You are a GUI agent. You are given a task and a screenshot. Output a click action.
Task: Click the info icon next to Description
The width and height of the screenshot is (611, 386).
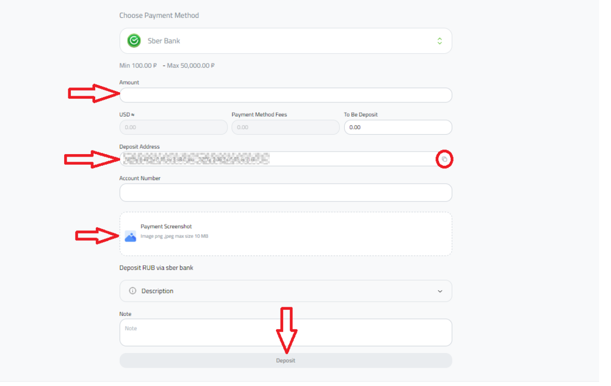[132, 291]
